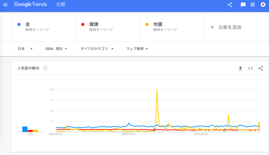Image resolution: width=269 pixels, height=155 pixels.
Task: Open the Google apps grid
Action: [x=253, y=5]
